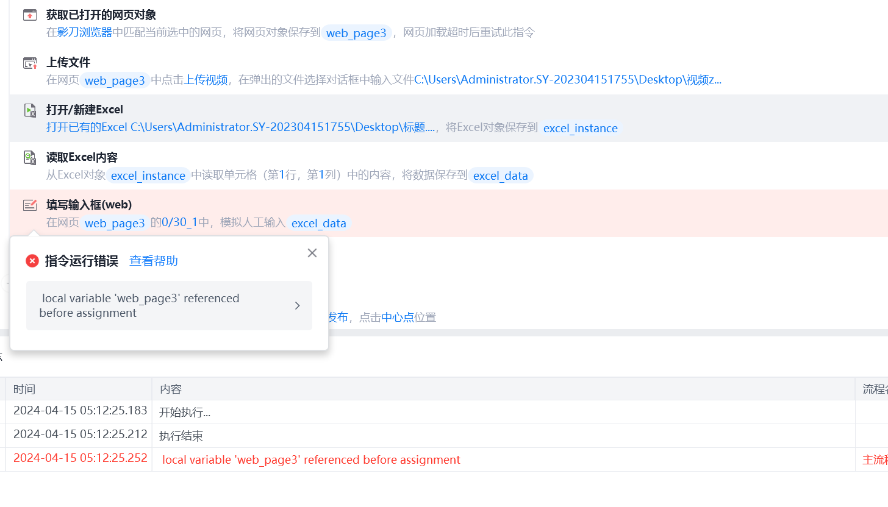The width and height of the screenshot is (888, 507).
Task: Select web_page3 variable in 填写输入框(web) step
Action: tap(115, 223)
